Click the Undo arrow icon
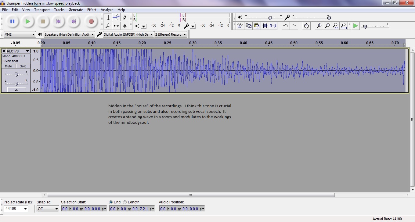Viewport: 415px width, 222px height. coord(285,26)
